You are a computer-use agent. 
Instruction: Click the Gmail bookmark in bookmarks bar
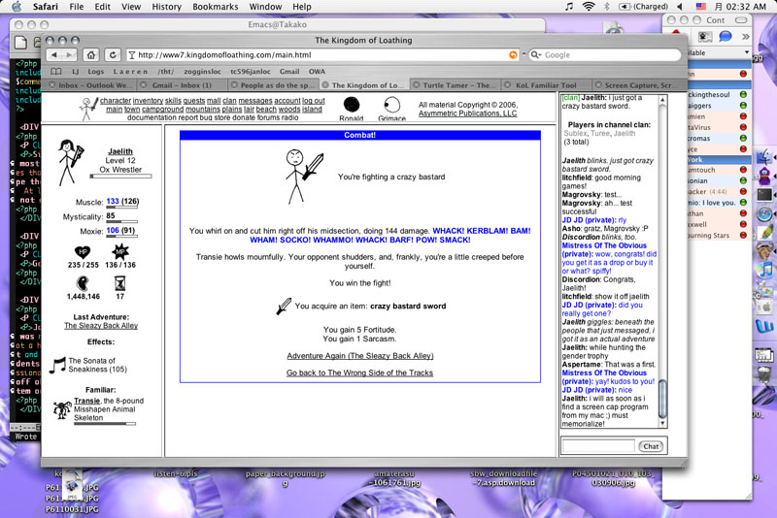point(289,71)
